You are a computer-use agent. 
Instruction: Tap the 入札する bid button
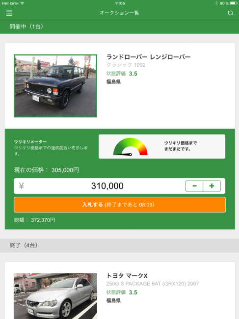pyautogui.click(x=120, y=205)
